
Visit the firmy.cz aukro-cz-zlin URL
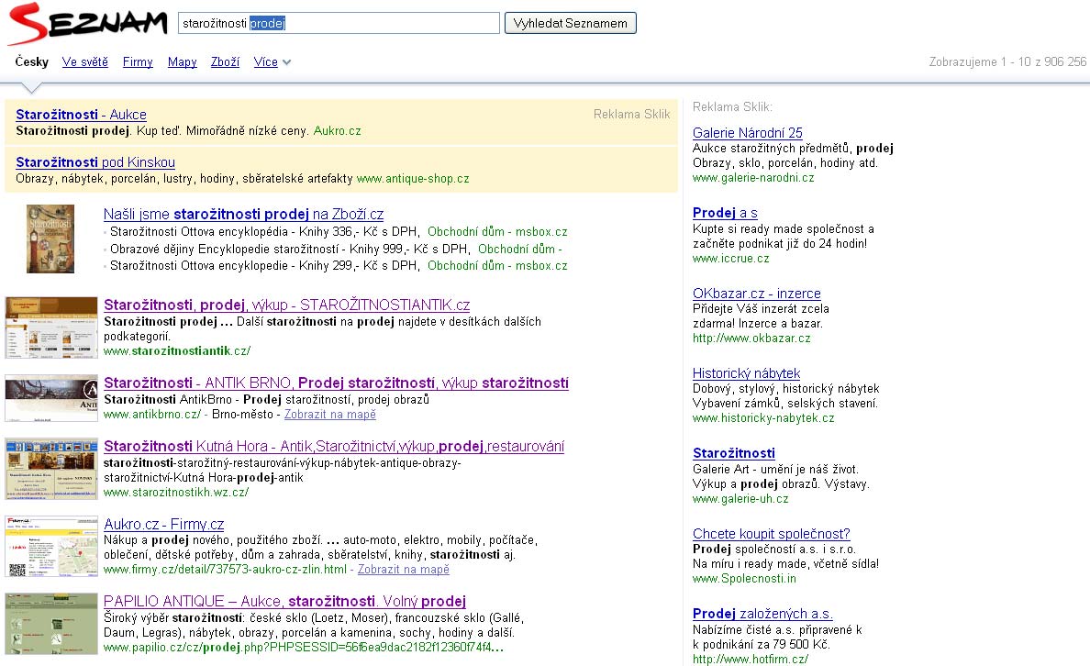pyautogui.click(x=225, y=570)
